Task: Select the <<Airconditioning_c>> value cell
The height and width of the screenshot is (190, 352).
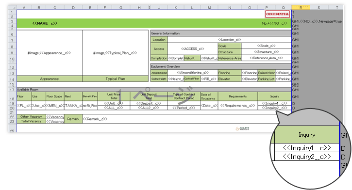Action: click(193, 73)
